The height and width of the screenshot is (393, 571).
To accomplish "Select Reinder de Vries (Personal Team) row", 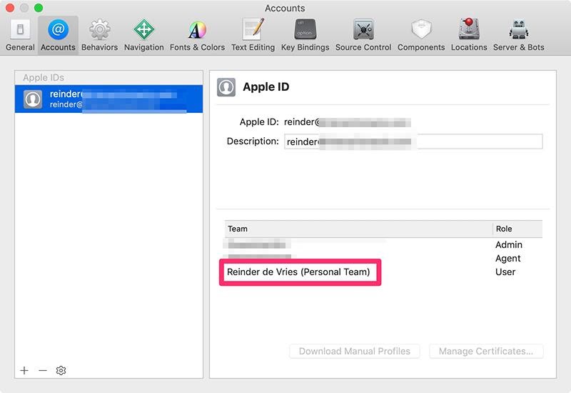I will pyautogui.click(x=298, y=272).
